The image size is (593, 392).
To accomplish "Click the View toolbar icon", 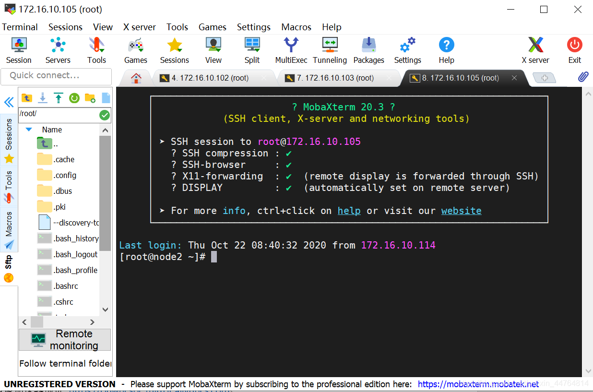I will [213, 50].
